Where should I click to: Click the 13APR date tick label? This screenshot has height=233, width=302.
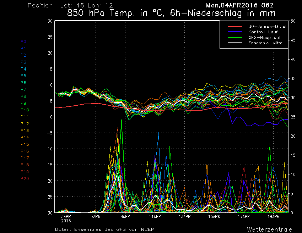[x=184, y=216]
